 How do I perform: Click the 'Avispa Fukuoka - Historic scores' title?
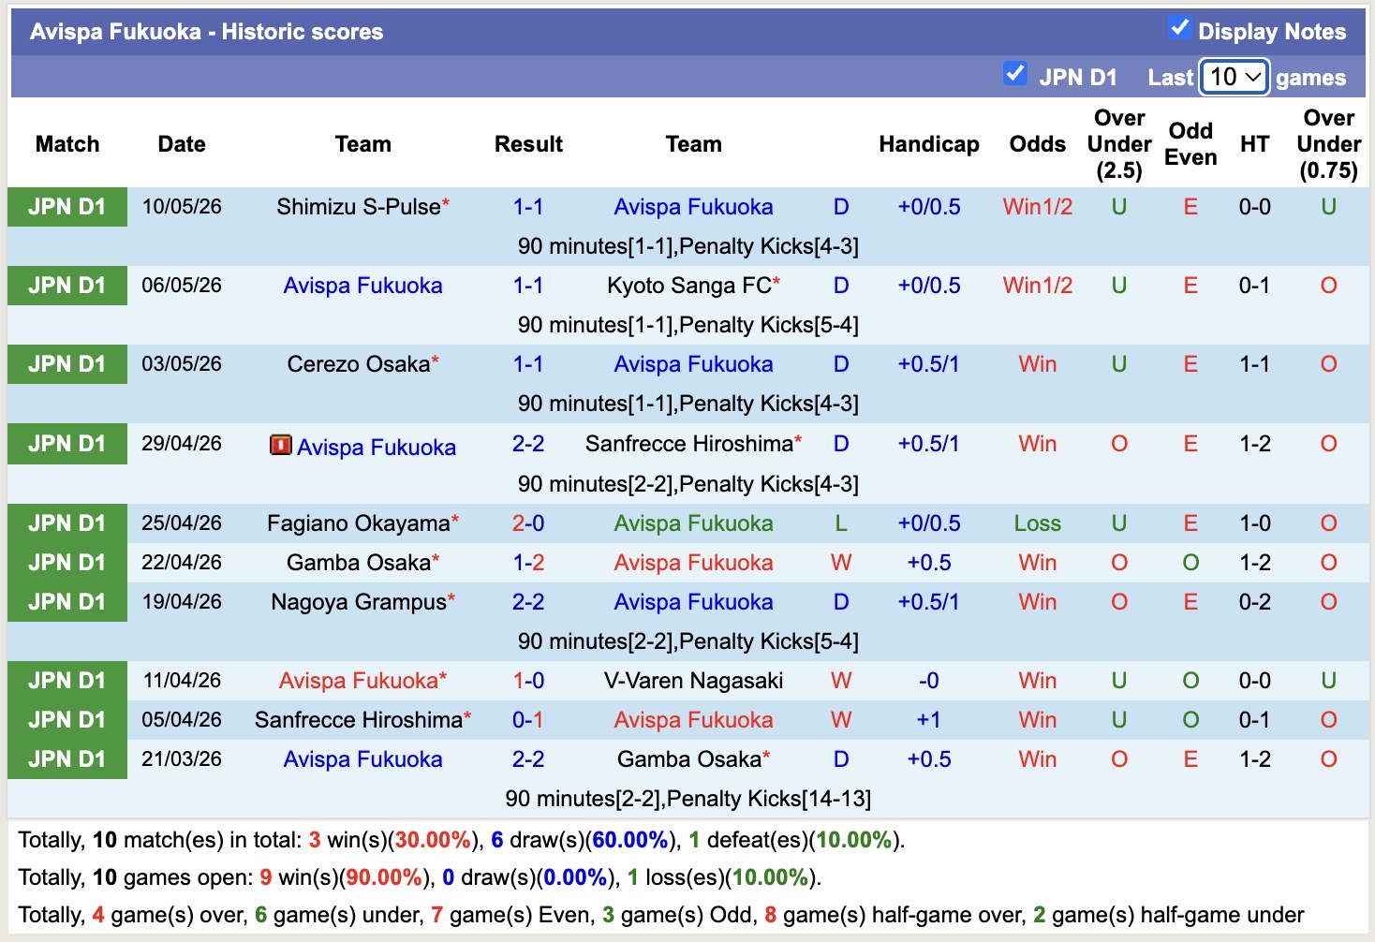pos(207,32)
